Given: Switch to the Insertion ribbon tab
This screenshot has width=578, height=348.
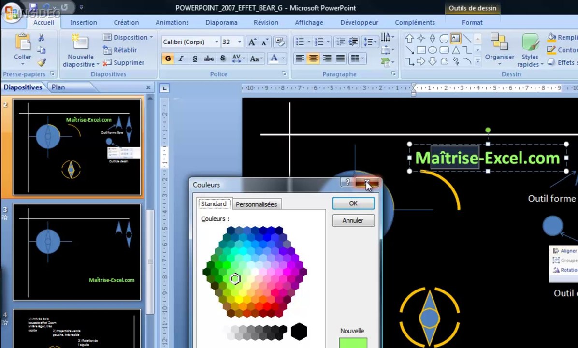Looking at the screenshot, I should (x=84, y=23).
